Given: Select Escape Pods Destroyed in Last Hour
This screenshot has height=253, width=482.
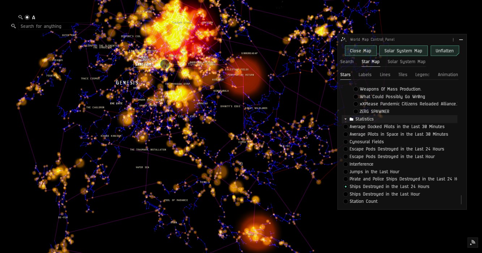Looking at the screenshot, I should (346, 157).
